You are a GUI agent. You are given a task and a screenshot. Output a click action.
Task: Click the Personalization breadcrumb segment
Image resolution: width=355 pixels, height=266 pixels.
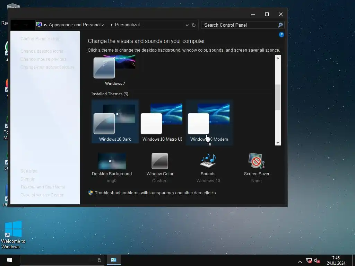tap(130, 25)
